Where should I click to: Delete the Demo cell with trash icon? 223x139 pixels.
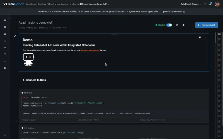coord(200,38)
